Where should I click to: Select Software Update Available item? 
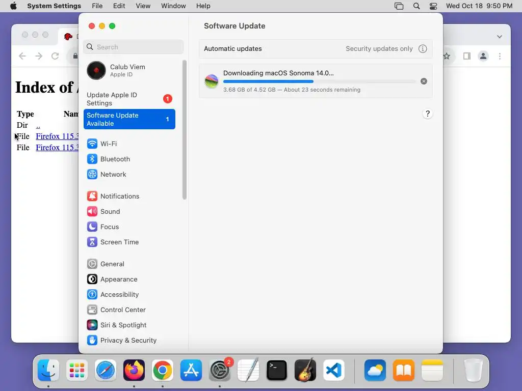pyautogui.click(x=129, y=119)
